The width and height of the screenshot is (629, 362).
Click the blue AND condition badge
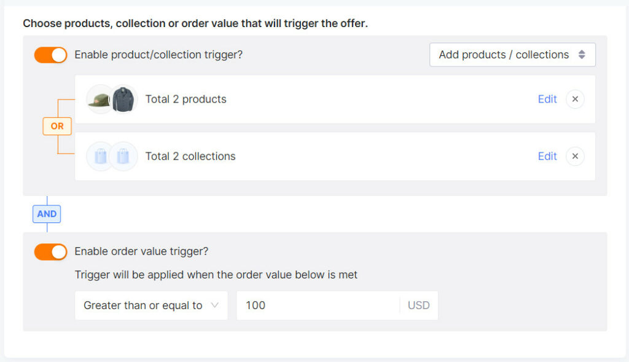pos(47,214)
